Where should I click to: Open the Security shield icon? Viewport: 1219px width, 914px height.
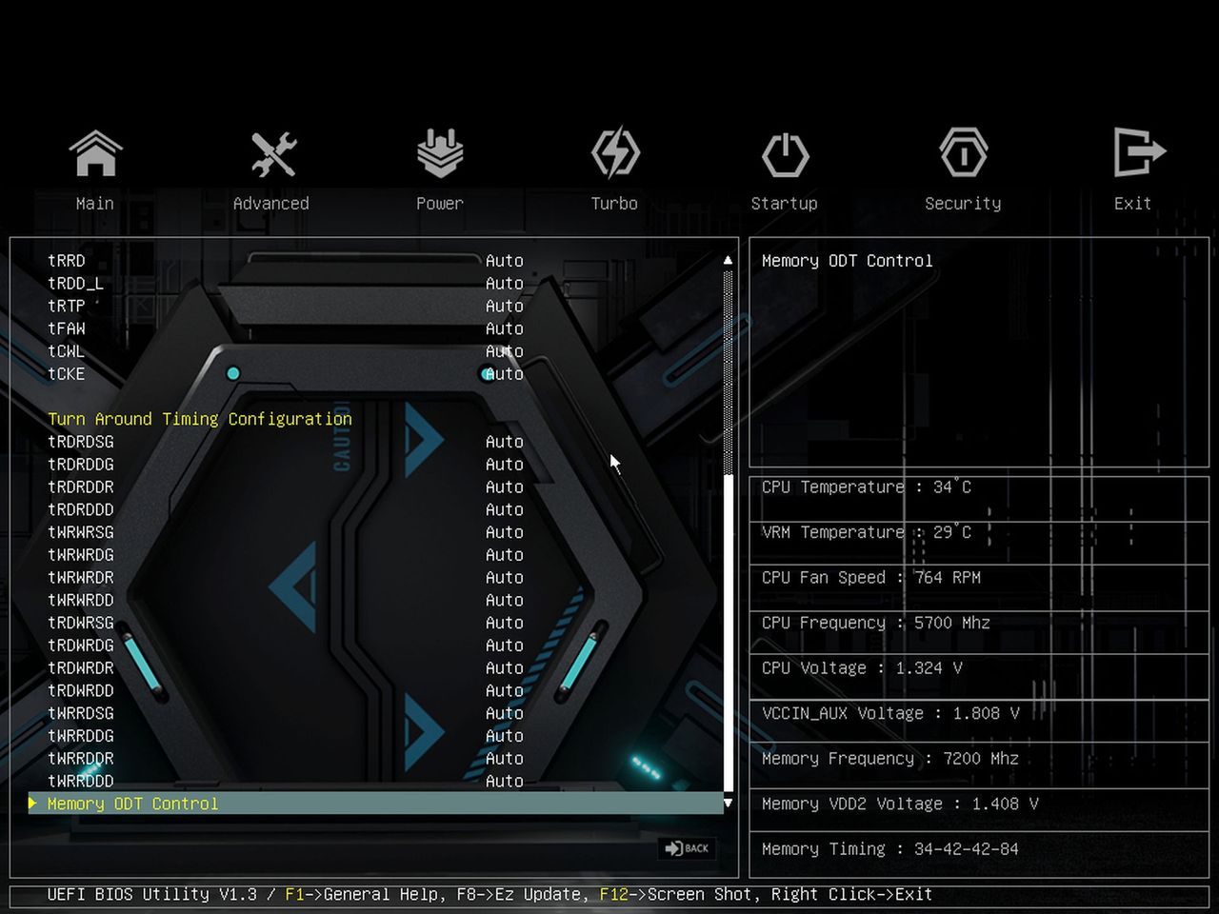tap(963, 152)
